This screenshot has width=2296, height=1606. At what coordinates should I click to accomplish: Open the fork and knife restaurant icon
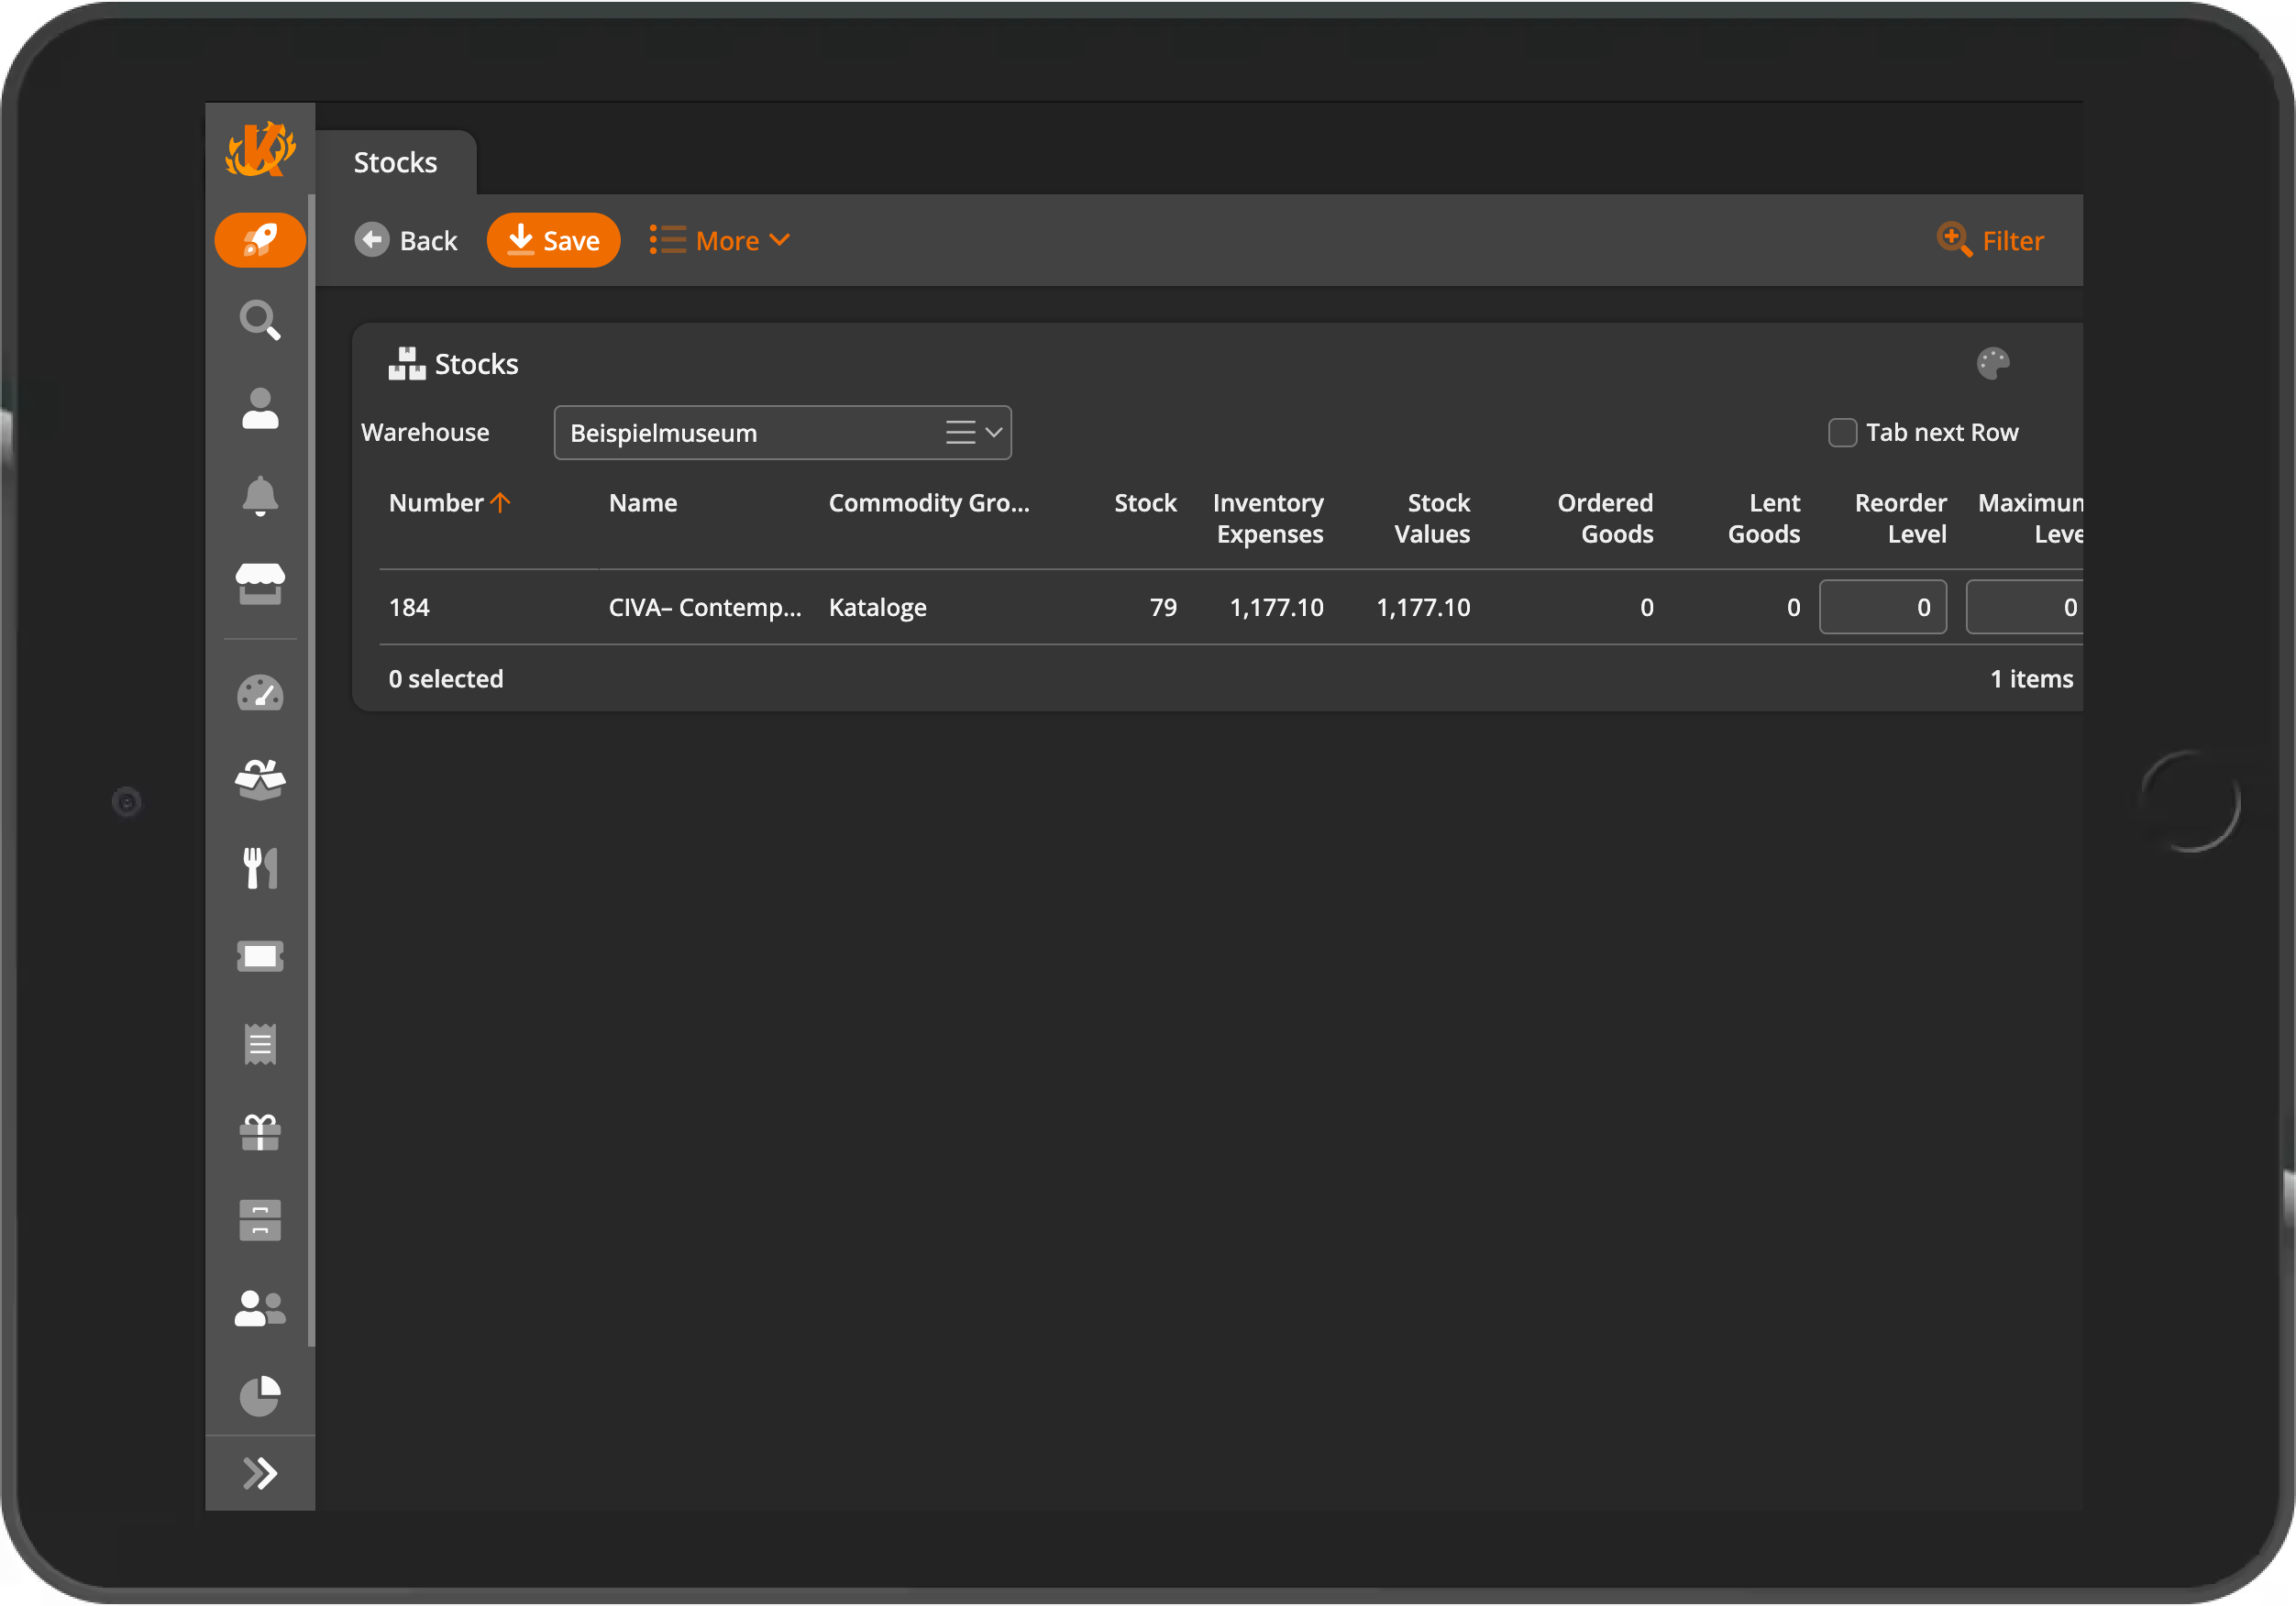click(260, 868)
